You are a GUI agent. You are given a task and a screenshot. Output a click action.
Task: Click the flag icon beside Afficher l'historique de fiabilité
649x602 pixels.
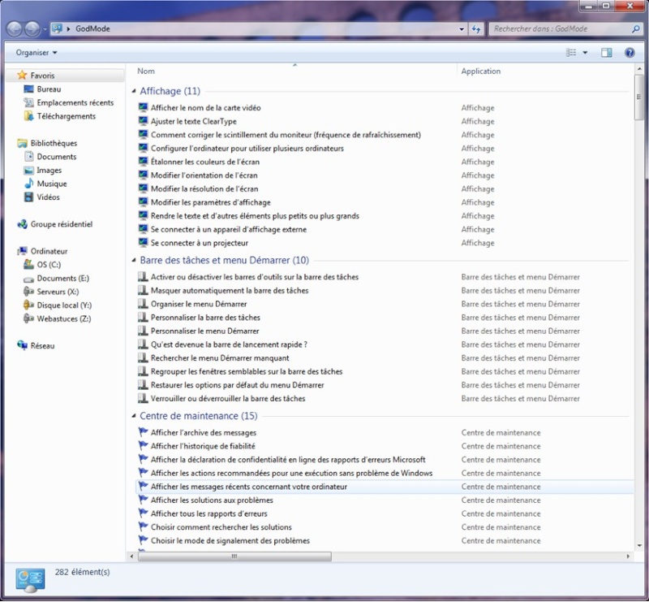click(x=143, y=446)
